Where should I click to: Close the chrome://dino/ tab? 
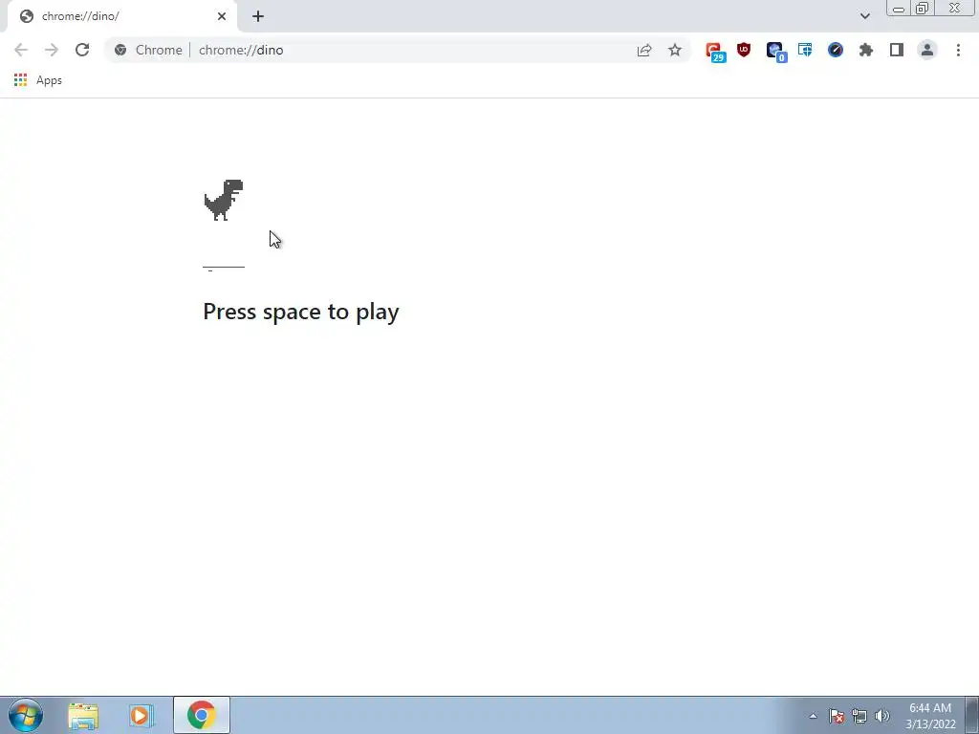(x=222, y=16)
